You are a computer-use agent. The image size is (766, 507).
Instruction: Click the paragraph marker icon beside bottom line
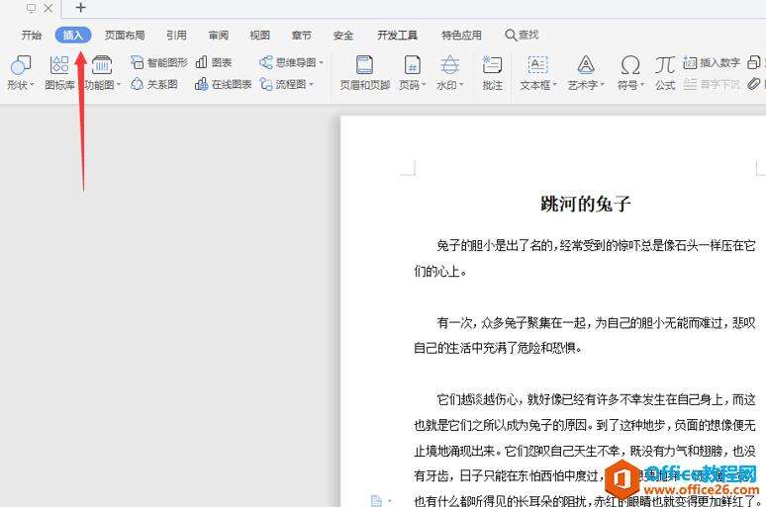pyautogui.click(x=376, y=501)
